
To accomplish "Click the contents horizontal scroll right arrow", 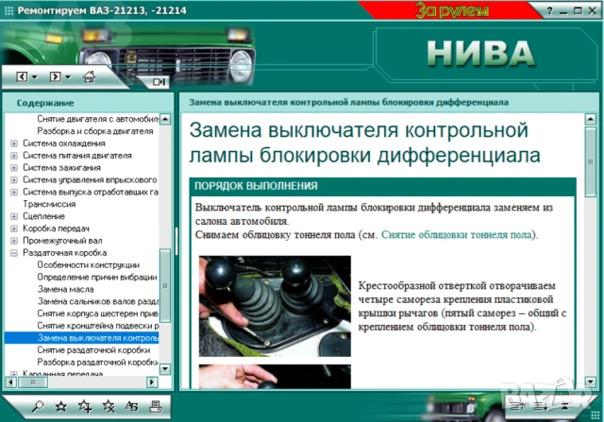I will [x=152, y=382].
